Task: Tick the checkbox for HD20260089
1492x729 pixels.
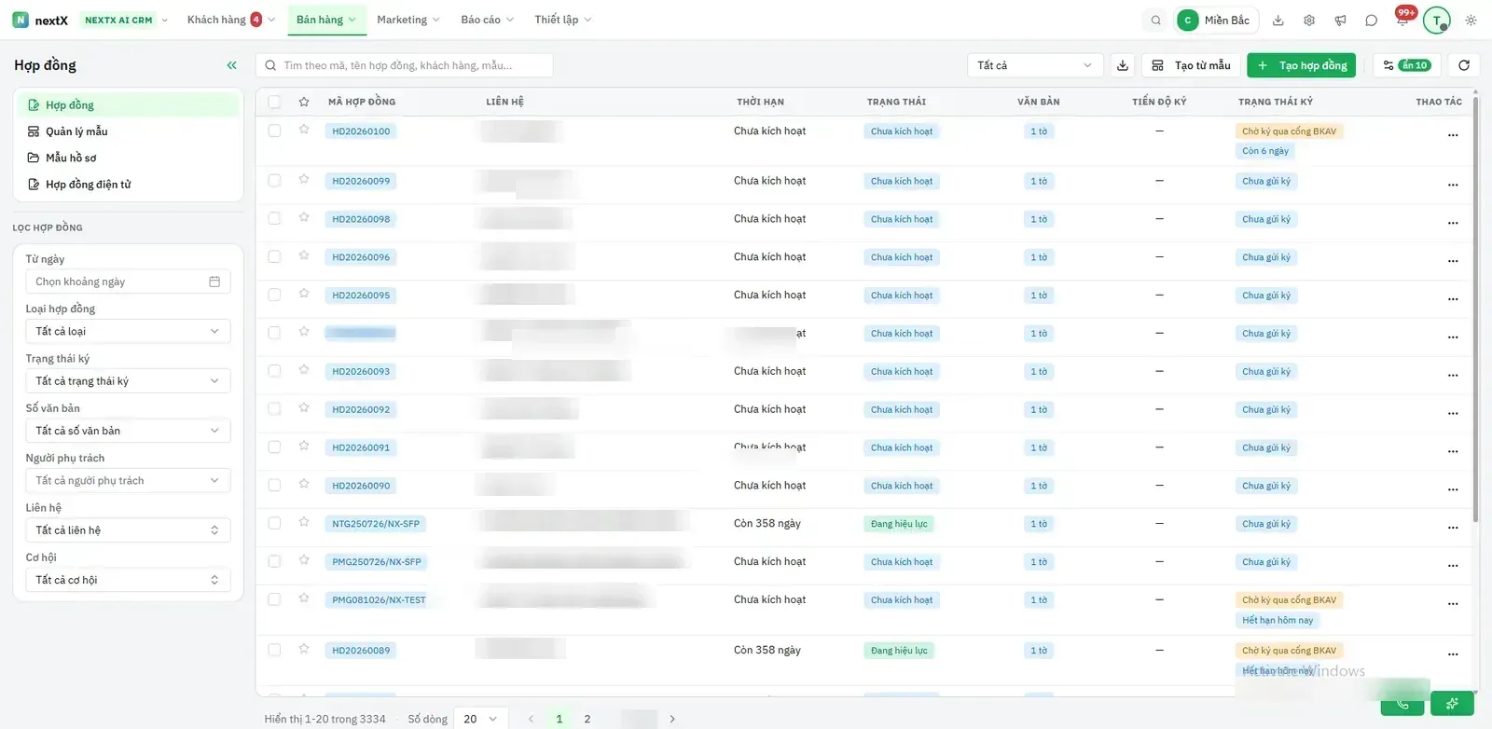Action: [x=274, y=650]
